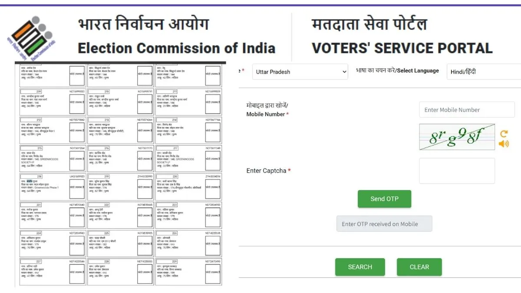Refresh the captcha image
This screenshot has height=293, width=521.
[x=504, y=134]
